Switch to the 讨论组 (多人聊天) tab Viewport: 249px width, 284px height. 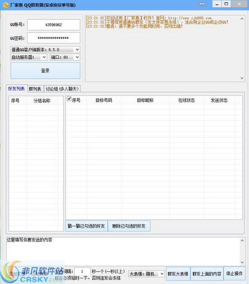[62, 89]
